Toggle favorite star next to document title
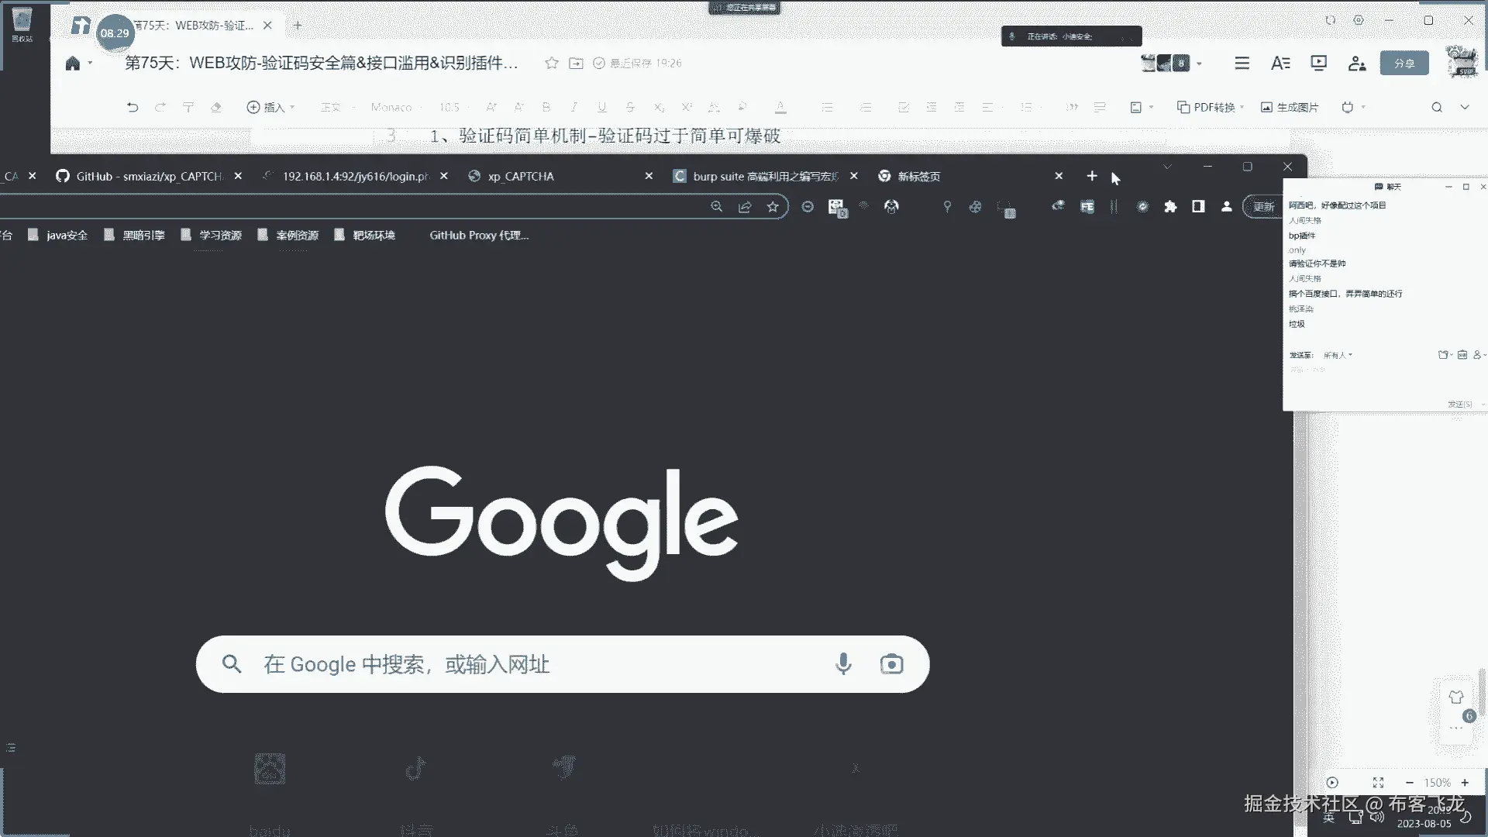The height and width of the screenshot is (837, 1488). 551,63
